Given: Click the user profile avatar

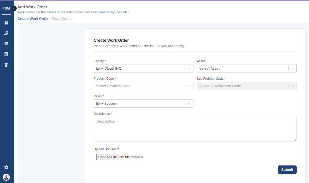Looking at the screenshot, I should coord(6,177).
